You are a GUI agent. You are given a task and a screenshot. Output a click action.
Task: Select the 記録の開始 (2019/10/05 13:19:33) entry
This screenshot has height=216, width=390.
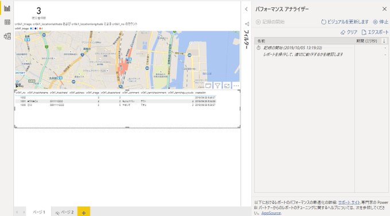292,47
